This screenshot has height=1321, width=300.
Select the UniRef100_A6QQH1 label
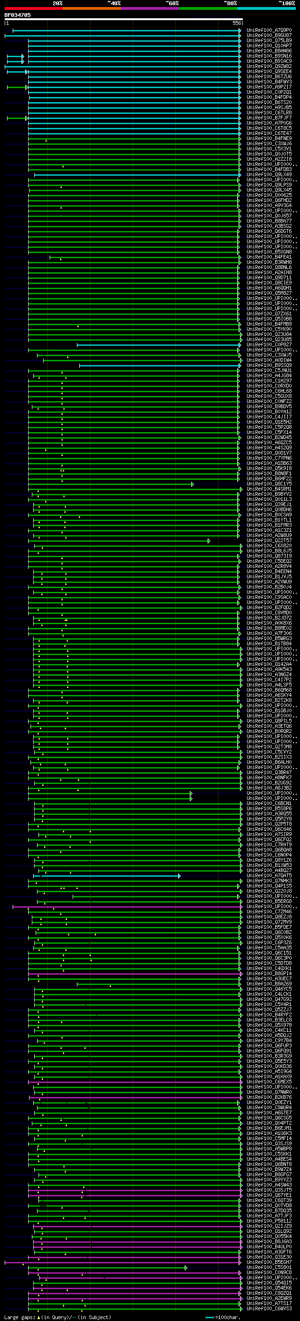coord(269,288)
